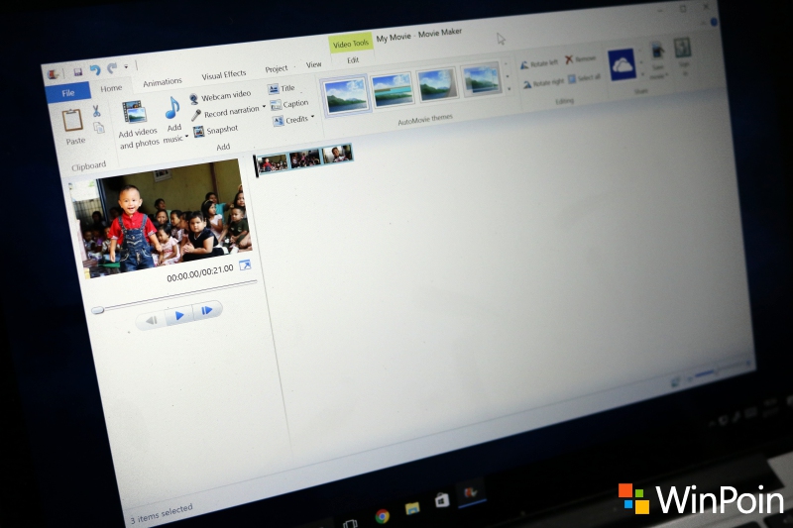Click the 00:00.00/00:21.00 time display
The height and width of the screenshot is (528, 793).
click(200, 272)
